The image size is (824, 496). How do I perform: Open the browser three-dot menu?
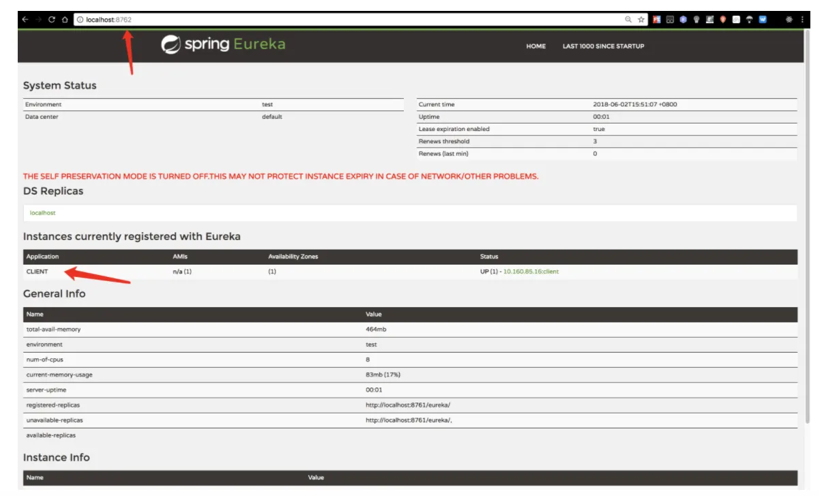coord(802,20)
